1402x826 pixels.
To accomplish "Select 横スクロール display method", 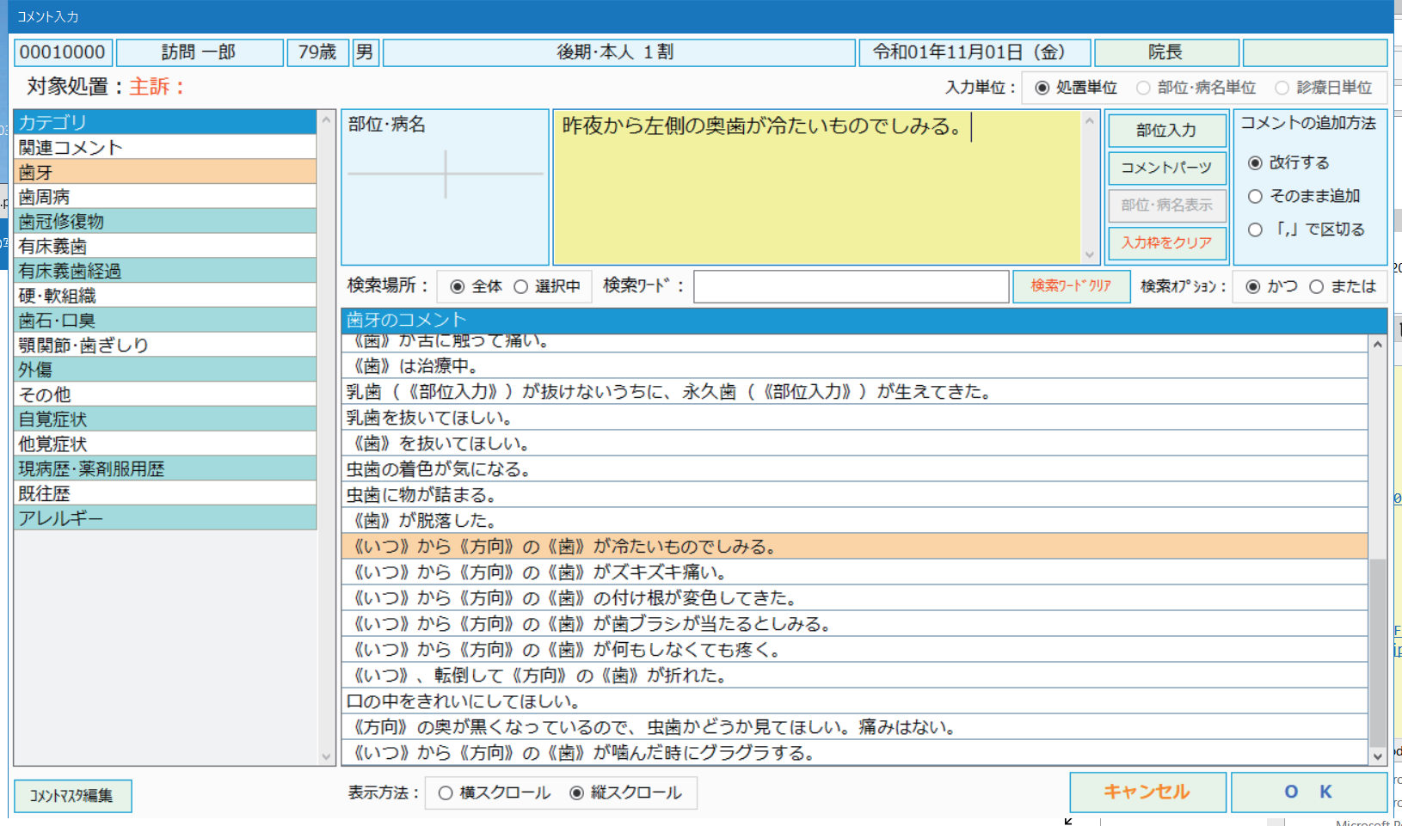I will click(x=444, y=792).
